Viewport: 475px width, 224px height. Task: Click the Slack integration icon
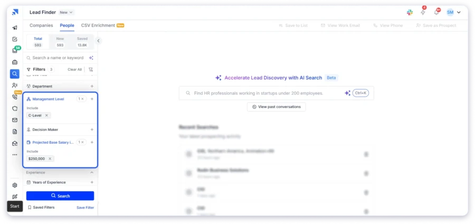410,12
